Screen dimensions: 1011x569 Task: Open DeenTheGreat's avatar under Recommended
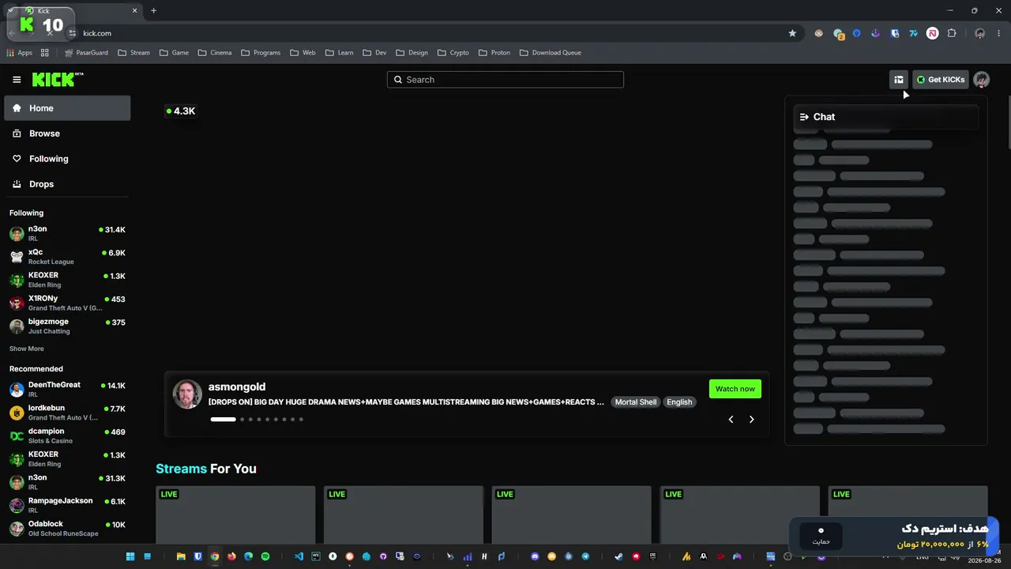click(17, 390)
